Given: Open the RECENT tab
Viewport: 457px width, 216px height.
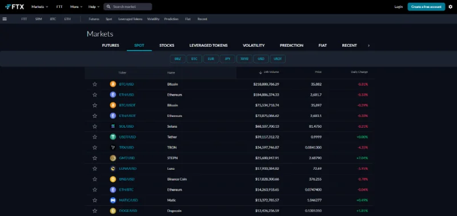Looking at the screenshot, I should coord(349,46).
